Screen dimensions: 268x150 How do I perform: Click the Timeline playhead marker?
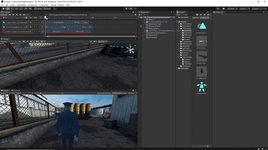pos(45,17)
